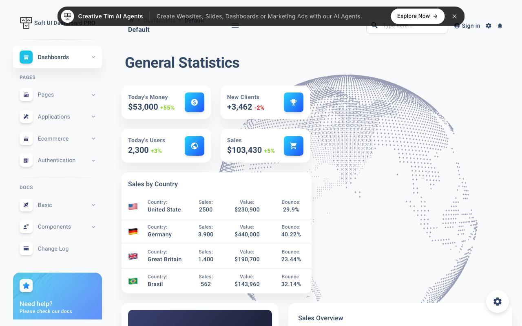The width and height of the screenshot is (522, 326).
Task: Click the Germany flag icon
Action: (x=133, y=231)
